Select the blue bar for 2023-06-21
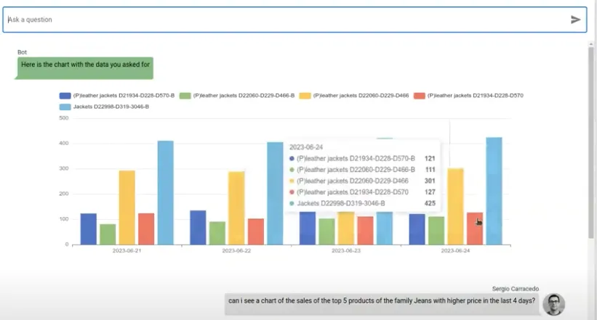Viewport: 597px width, 320px height. click(89, 229)
